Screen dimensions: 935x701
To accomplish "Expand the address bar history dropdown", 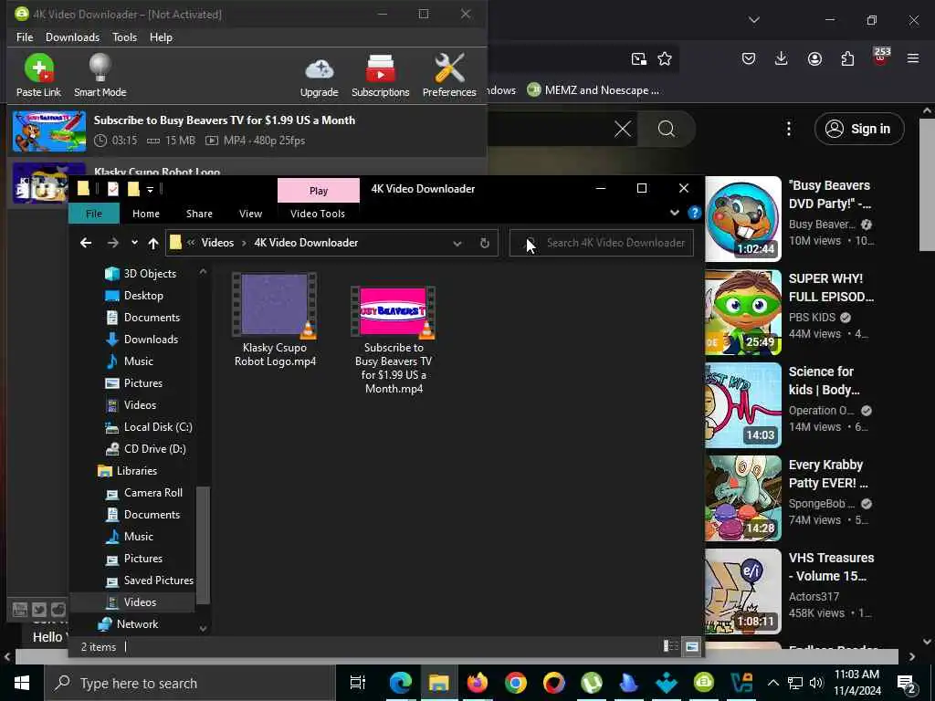I will click(457, 243).
